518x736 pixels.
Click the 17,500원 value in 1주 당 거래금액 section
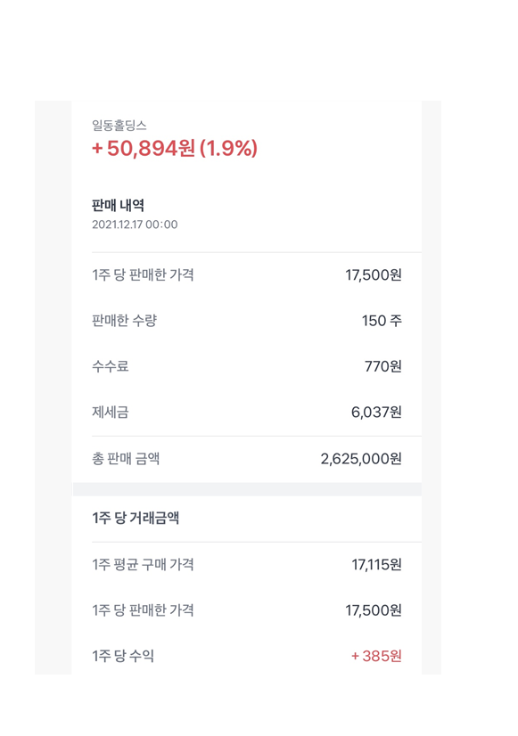pyautogui.click(x=374, y=610)
